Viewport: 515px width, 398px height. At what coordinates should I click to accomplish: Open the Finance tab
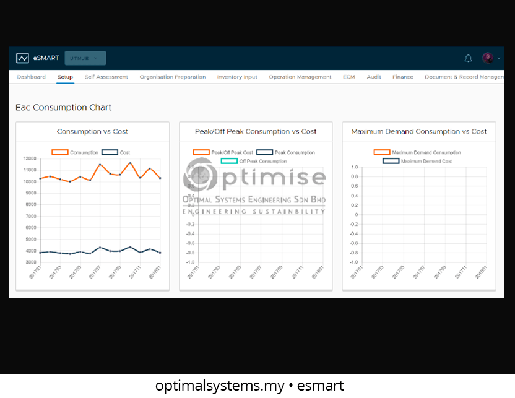coord(402,77)
